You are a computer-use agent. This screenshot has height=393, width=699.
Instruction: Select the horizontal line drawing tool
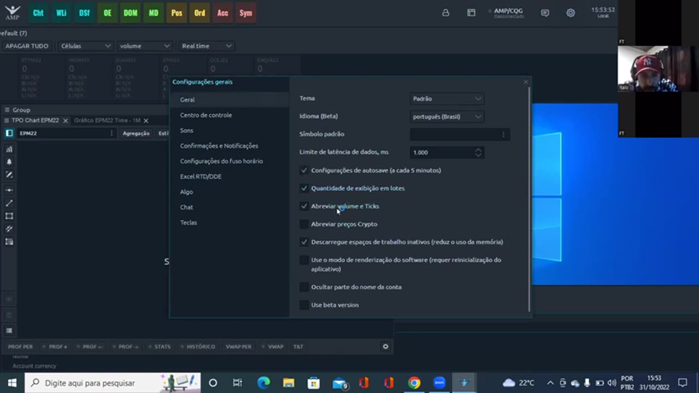pyautogui.click(x=9, y=190)
